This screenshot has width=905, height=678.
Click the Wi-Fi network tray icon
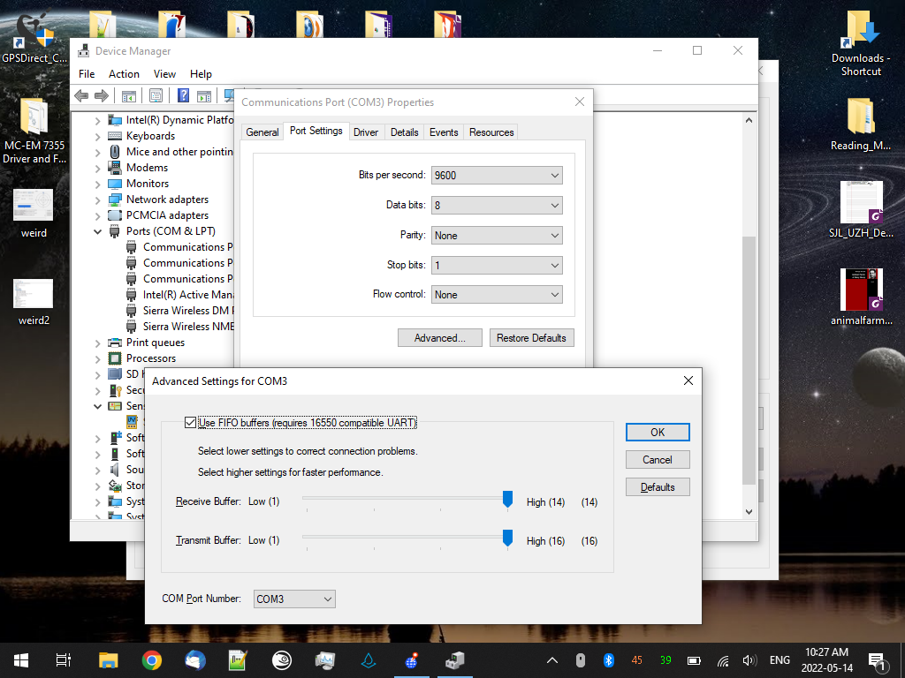[x=723, y=660]
